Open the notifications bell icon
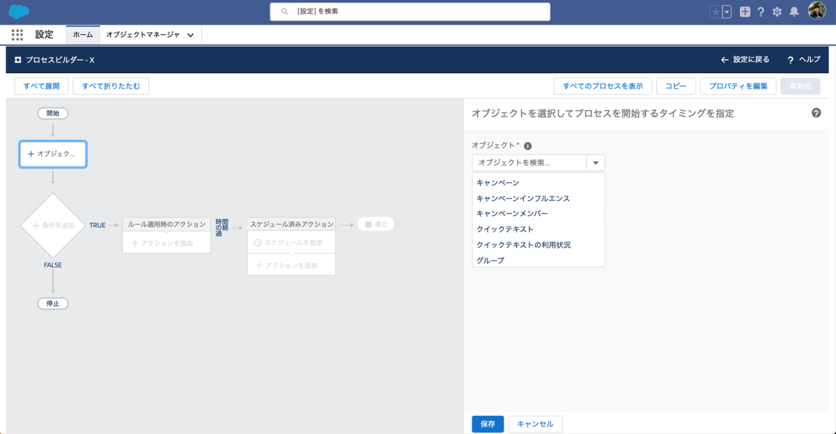The width and height of the screenshot is (836, 434). tap(794, 11)
